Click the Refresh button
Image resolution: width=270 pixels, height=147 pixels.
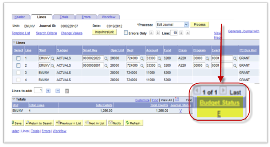pyautogui.click(x=134, y=123)
